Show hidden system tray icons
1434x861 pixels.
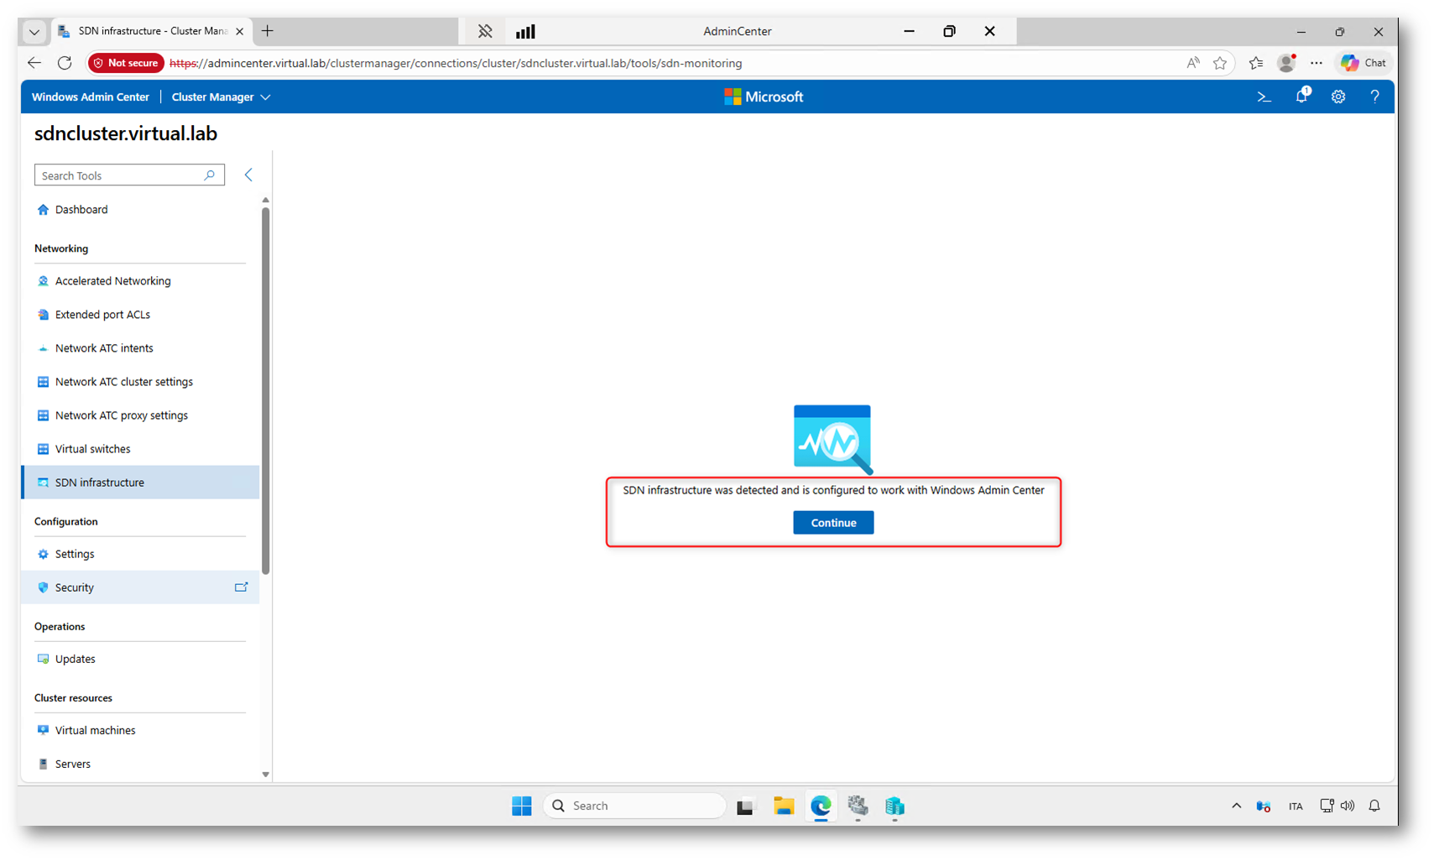(1236, 806)
